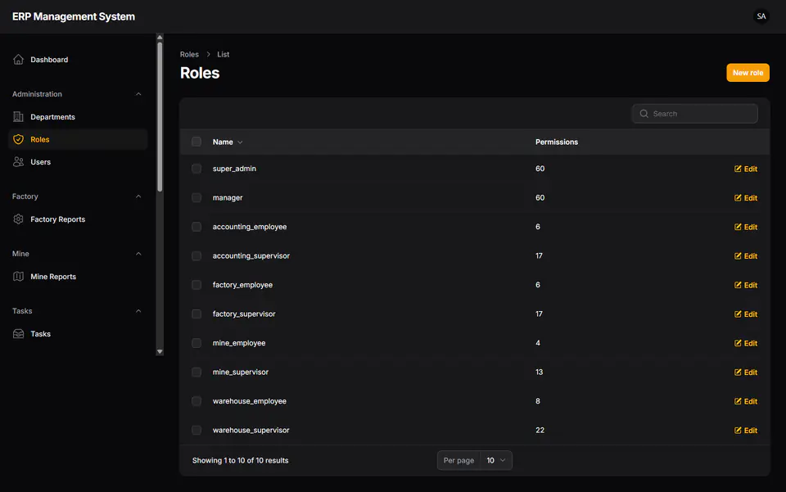
Task: Open the Users sidebar item
Action: point(78,162)
